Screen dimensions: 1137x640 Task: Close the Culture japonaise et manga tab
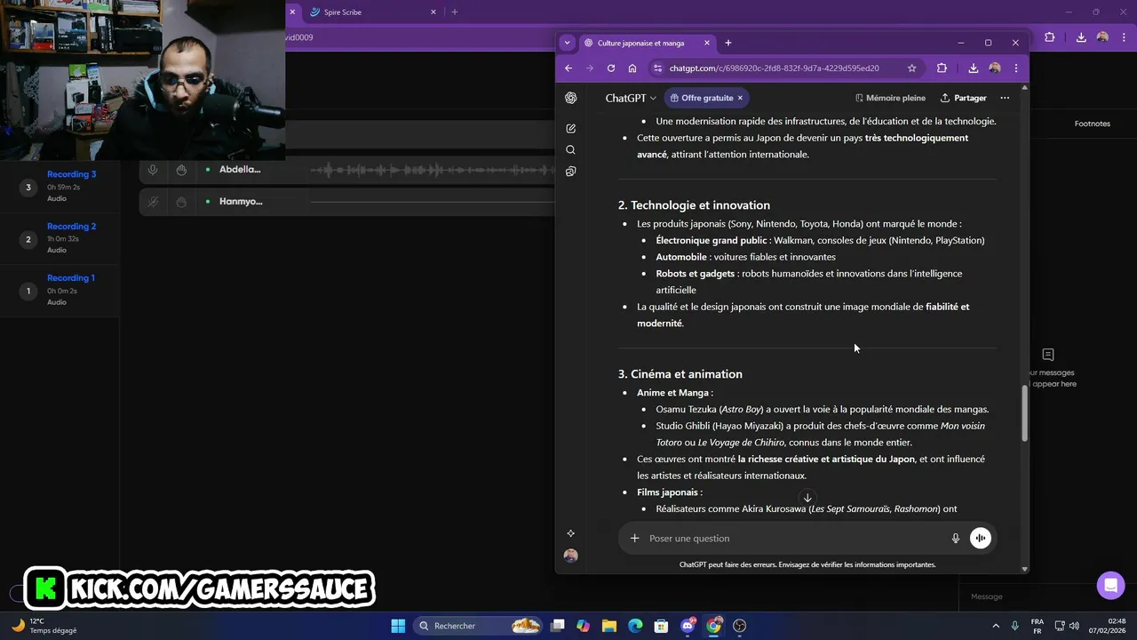[707, 43]
